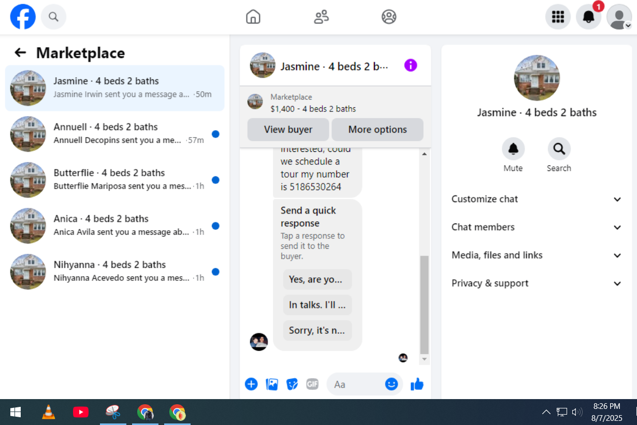Search in conversation with magnifier icon

click(x=559, y=149)
